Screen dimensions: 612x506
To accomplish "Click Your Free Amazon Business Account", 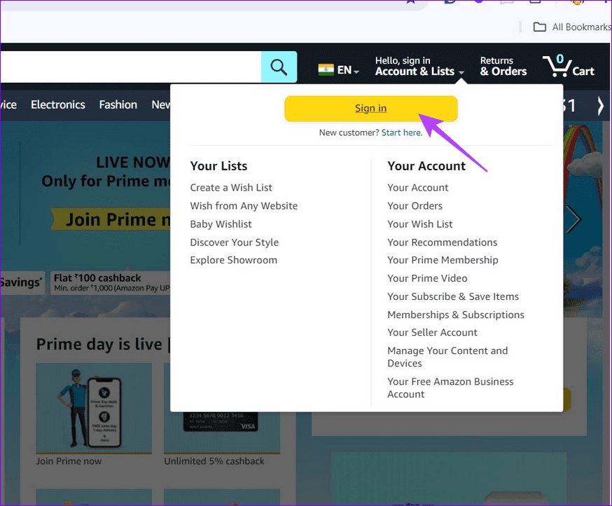I will tap(450, 388).
